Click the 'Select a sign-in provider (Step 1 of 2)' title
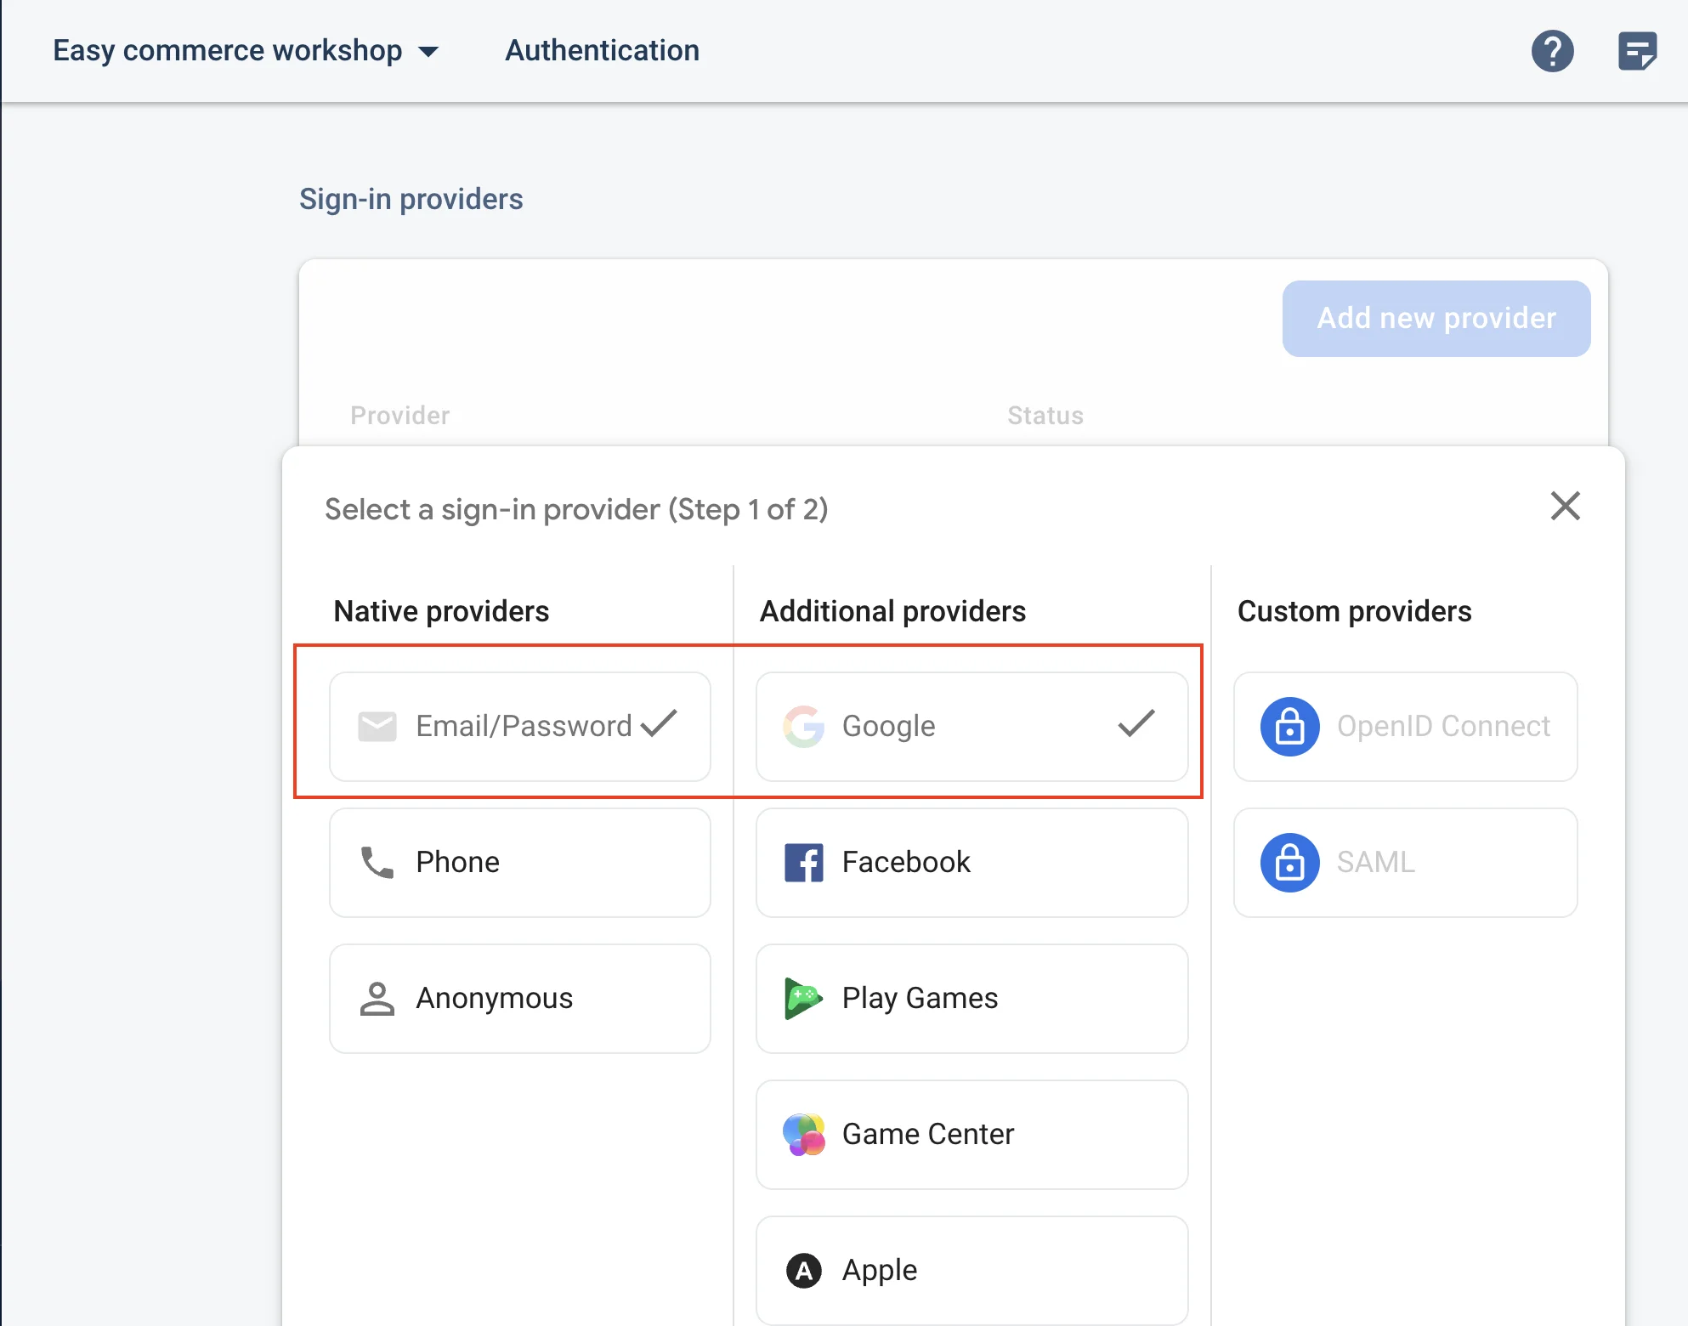Viewport: 1688px width, 1326px height. click(x=576, y=509)
